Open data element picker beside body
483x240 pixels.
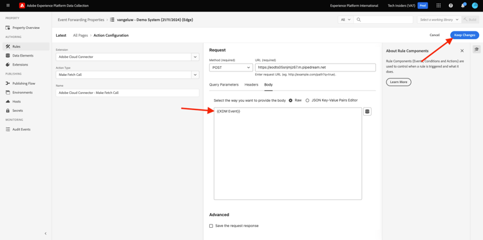point(367,111)
